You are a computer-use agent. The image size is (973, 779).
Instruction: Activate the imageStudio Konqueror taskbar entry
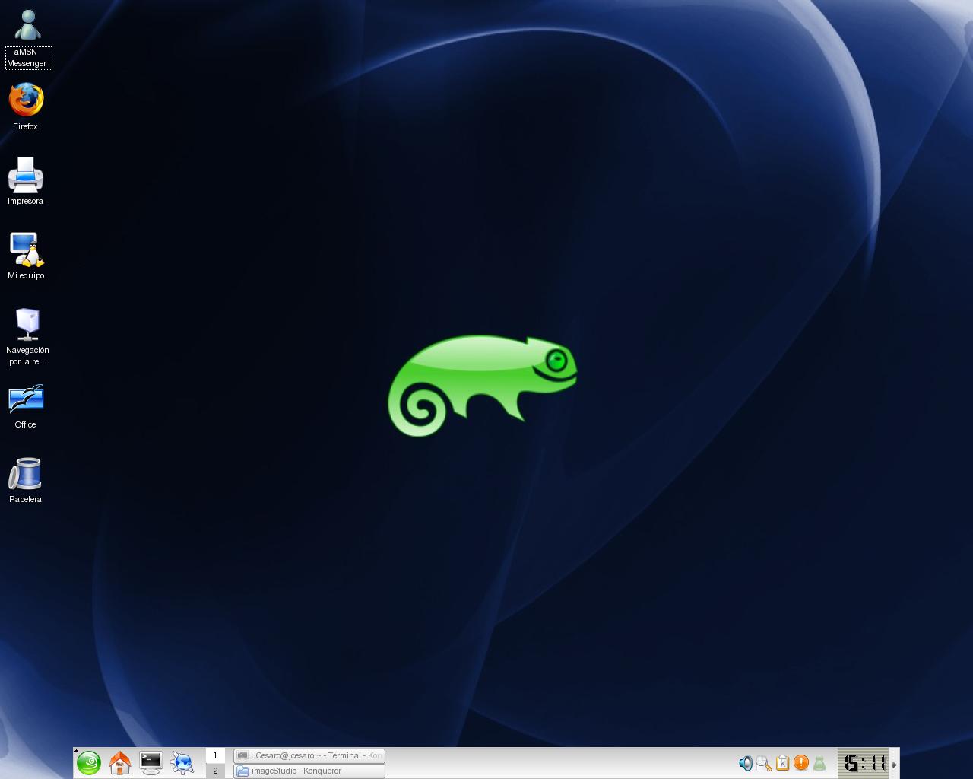tap(309, 771)
